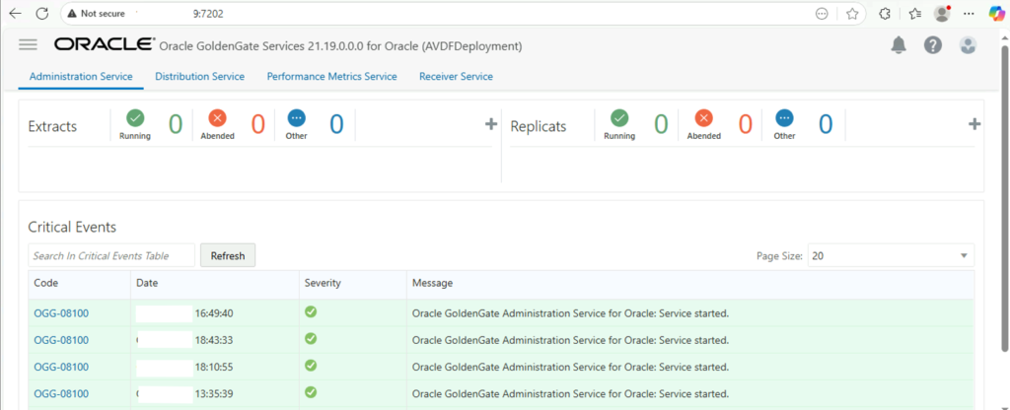Viewport: 1010px width, 410px height.
Task: Click Replicats Running count 0
Action: pos(661,123)
